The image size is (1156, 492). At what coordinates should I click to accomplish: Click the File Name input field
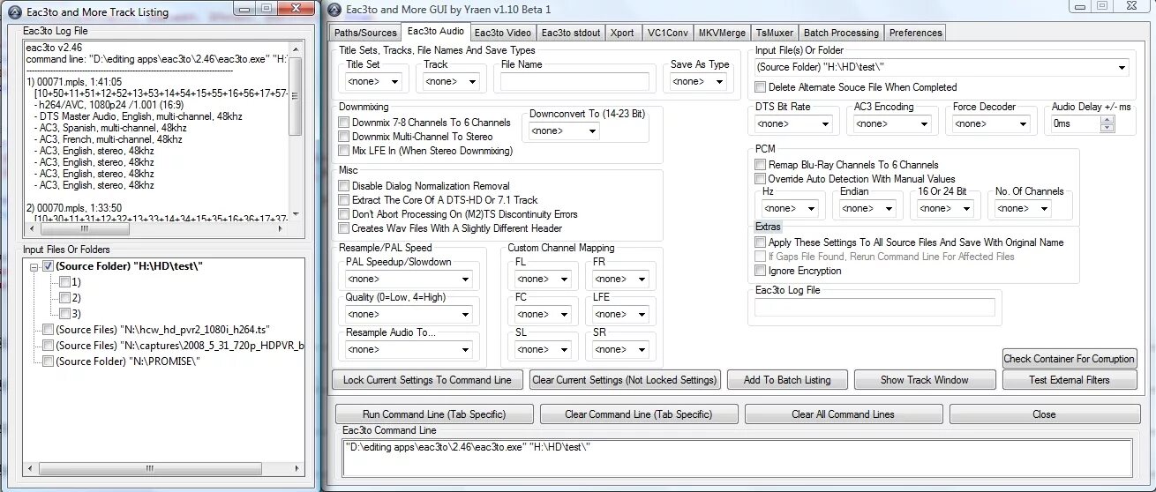574,81
